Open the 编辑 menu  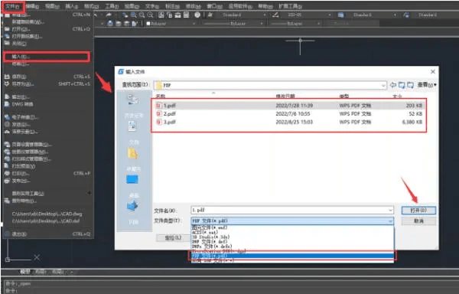click(32, 6)
